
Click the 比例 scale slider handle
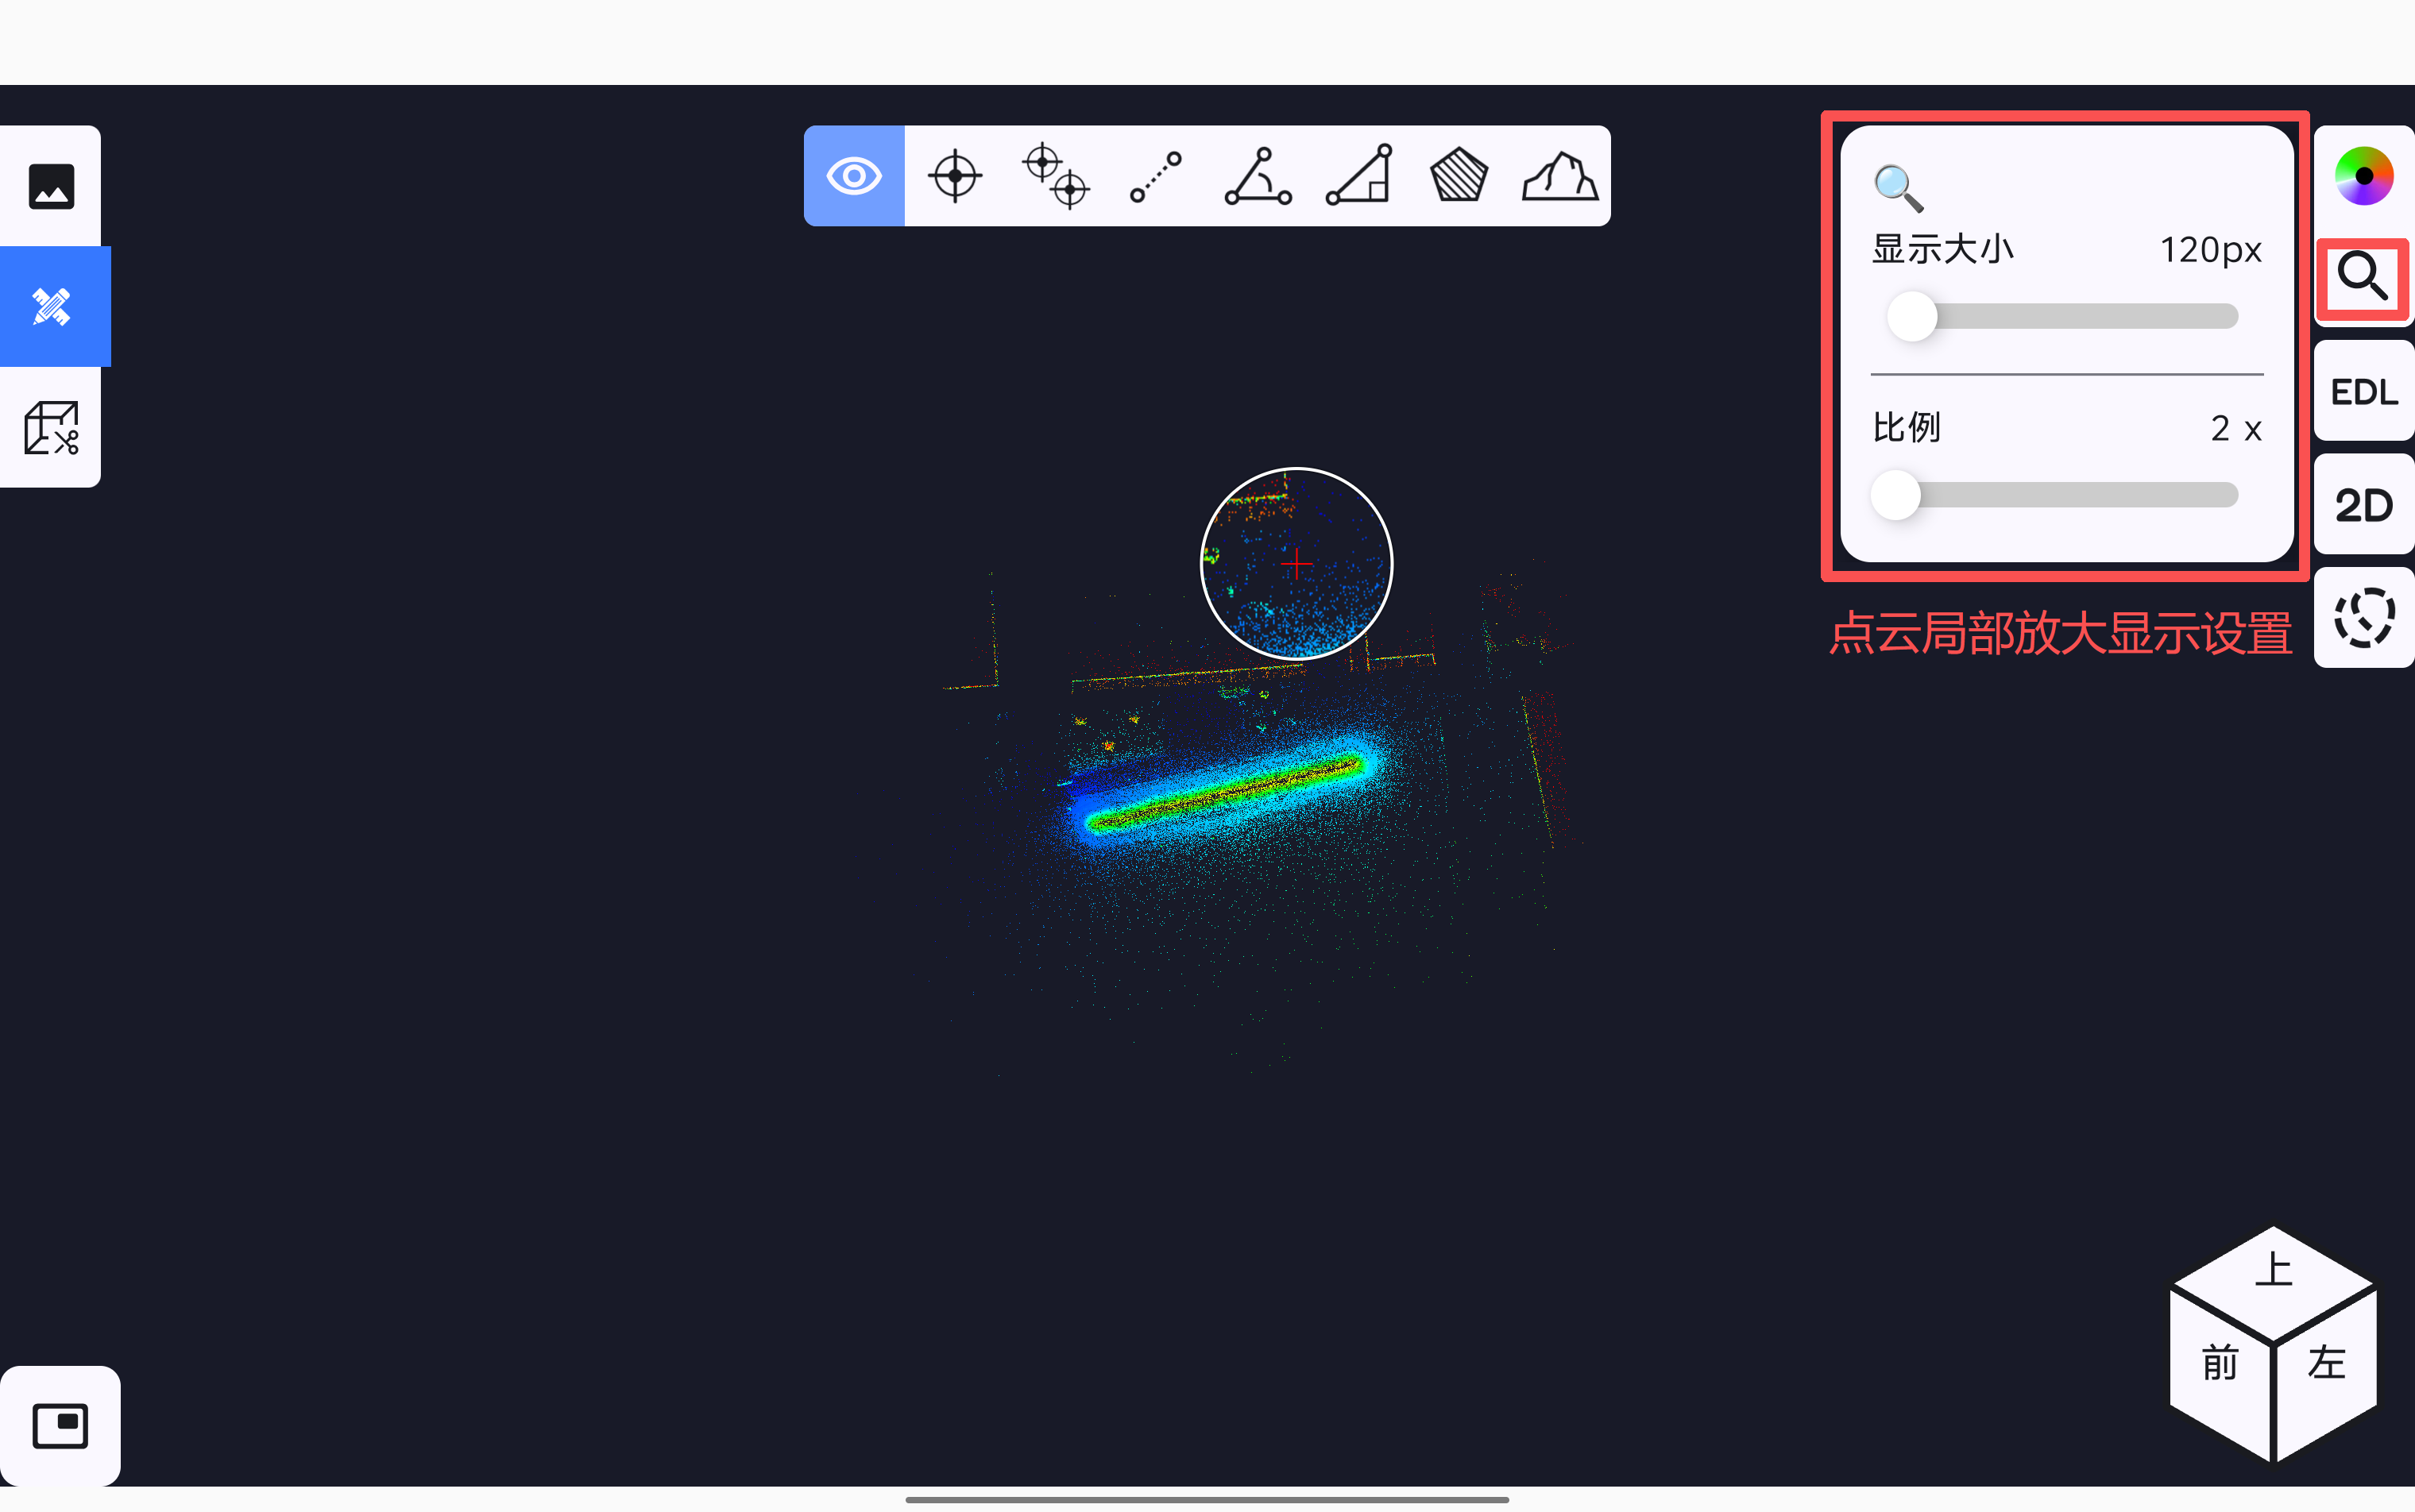[x=1895, y=495]
